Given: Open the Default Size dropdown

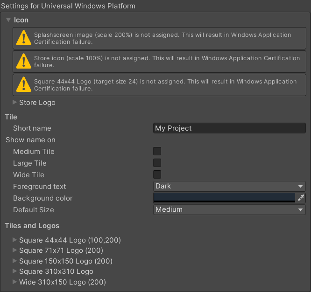Looking at the screenshot, I should pos(229,209).
